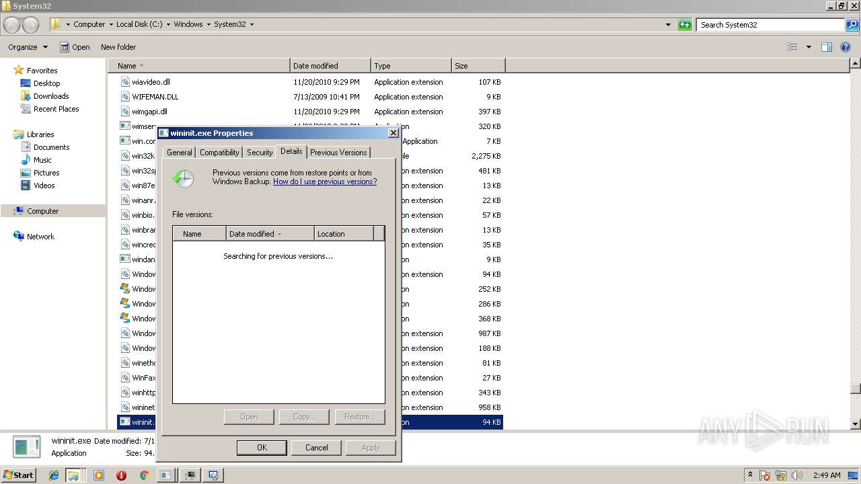Switch to the Previous Versions tab
Viewport: 861px width, 484px height.
pos(338,153)
